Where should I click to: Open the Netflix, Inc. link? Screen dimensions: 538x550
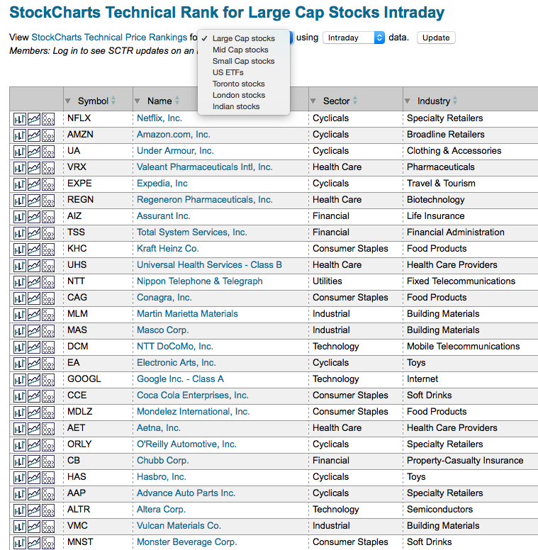click(159, 118)
